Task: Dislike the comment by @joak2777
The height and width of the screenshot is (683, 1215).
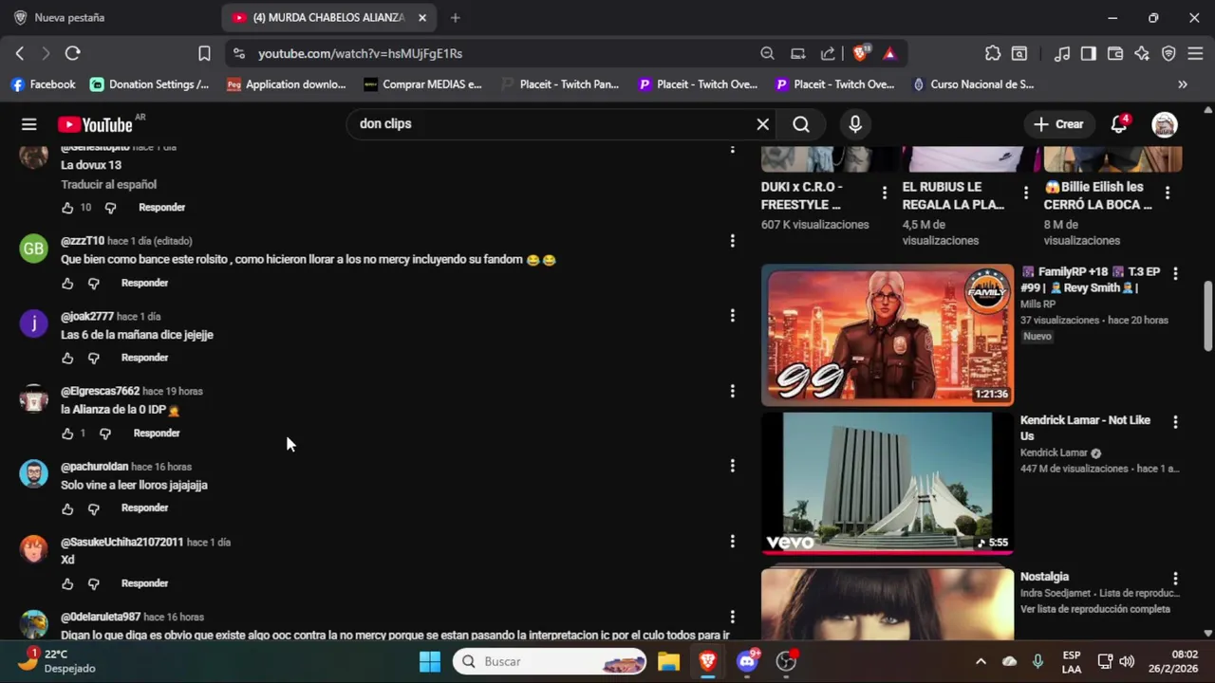Action: [x=93, y=358]
